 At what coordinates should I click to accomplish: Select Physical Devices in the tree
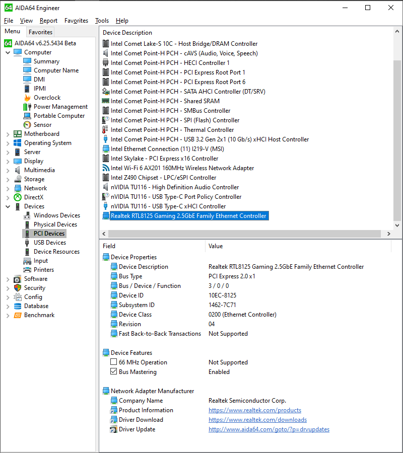pos(55,224)
